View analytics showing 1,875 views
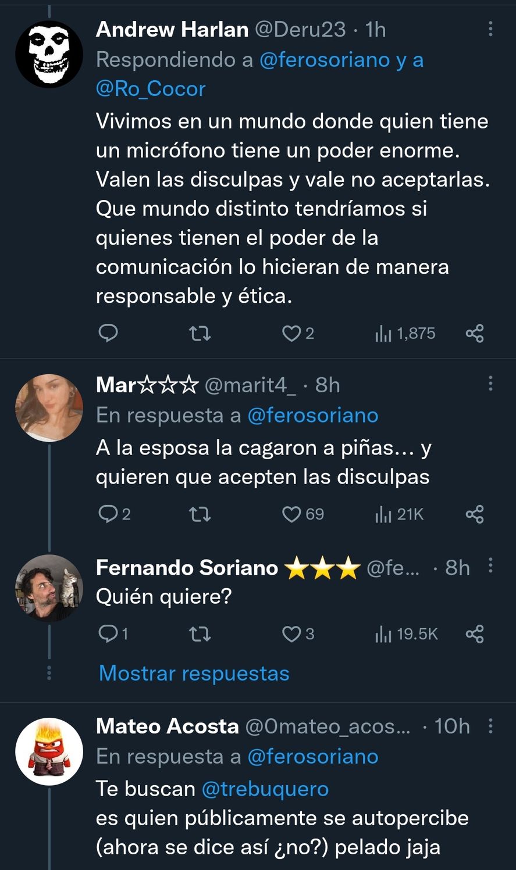 (406, 333)
